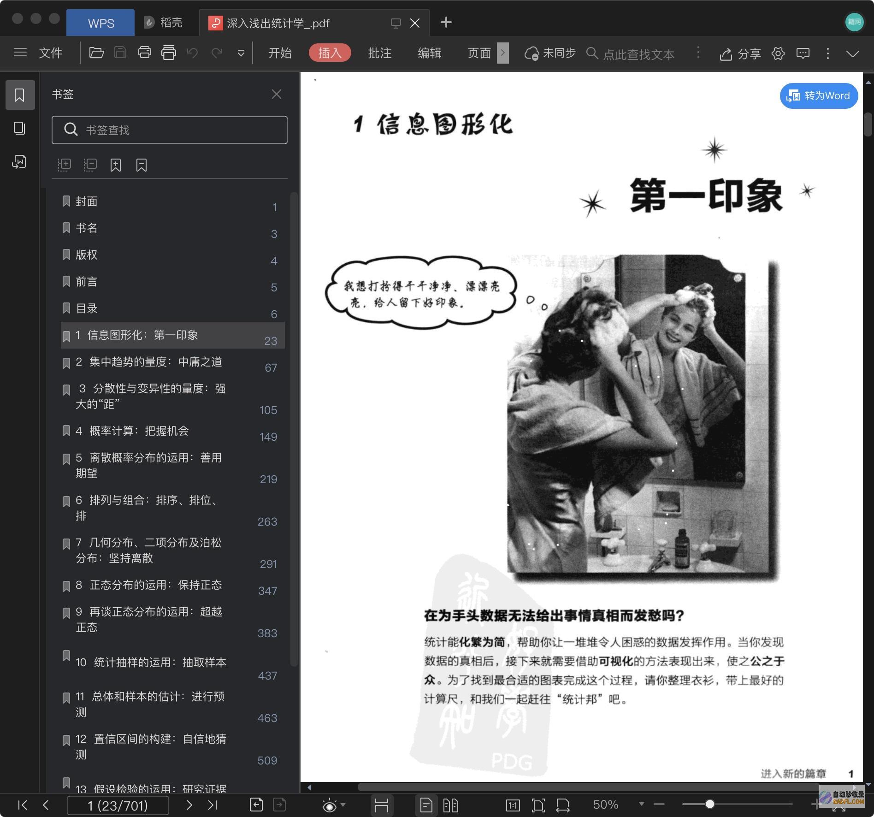Open the hamburger main menu icon
The width and height of the screenshot is (874, 817).
(20, 53)
